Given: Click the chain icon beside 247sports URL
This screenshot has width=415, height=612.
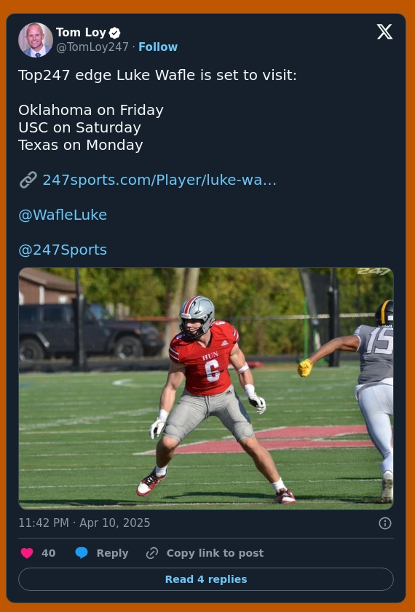Looking at the screenshot, I should 28,180.
